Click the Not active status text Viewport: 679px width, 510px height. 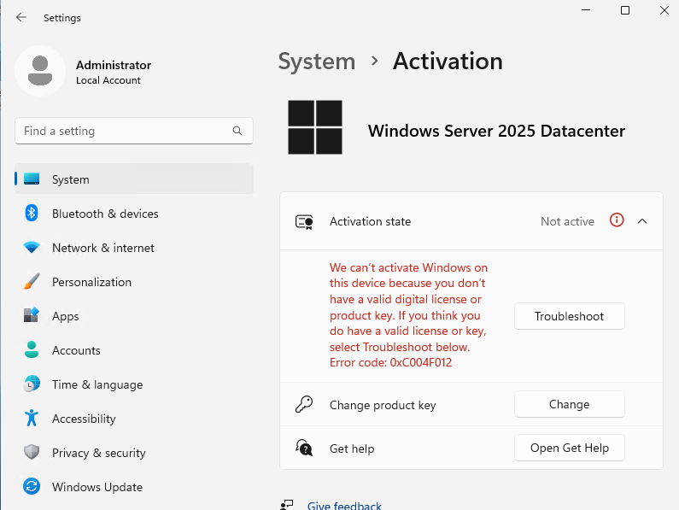567,221
